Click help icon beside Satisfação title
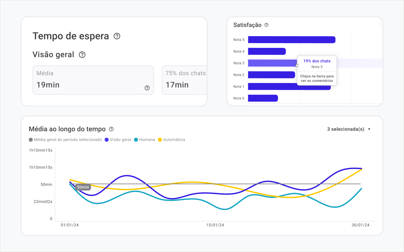 click(x=267, y=25)
